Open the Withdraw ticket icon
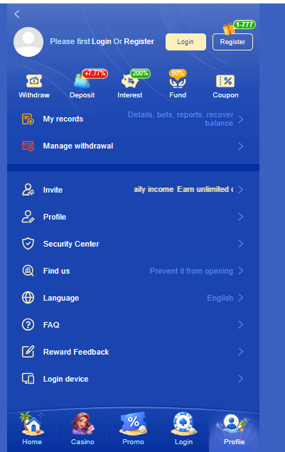 pos(34,81)
